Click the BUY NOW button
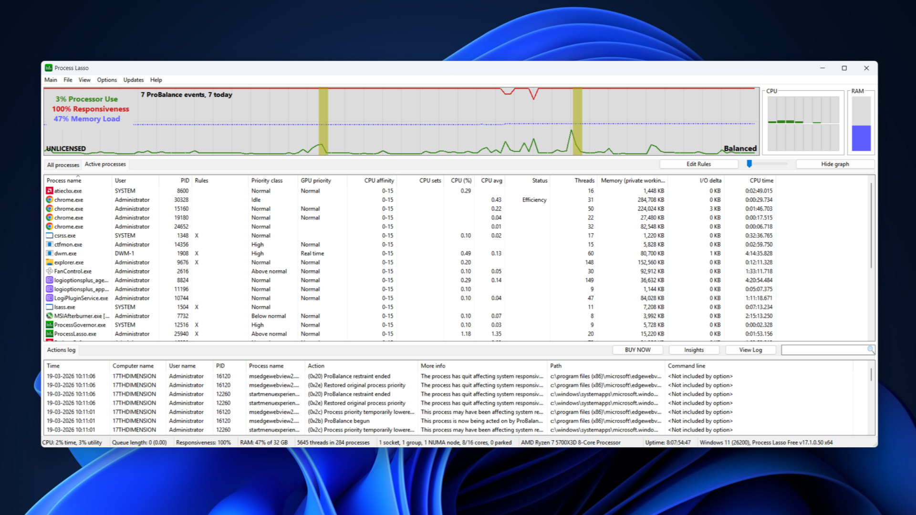916x515 pixels. 637,350
